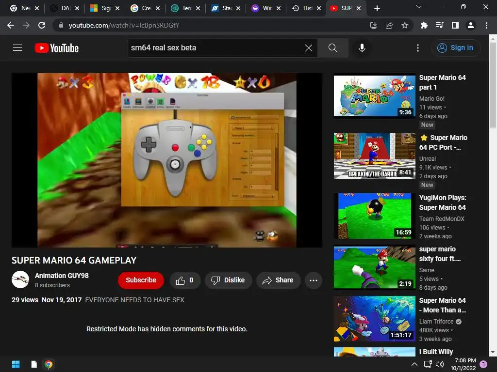This screenshot has width=497, height=372.
Task: Close the active SUP YouTube tab
Action: point(359,8)
